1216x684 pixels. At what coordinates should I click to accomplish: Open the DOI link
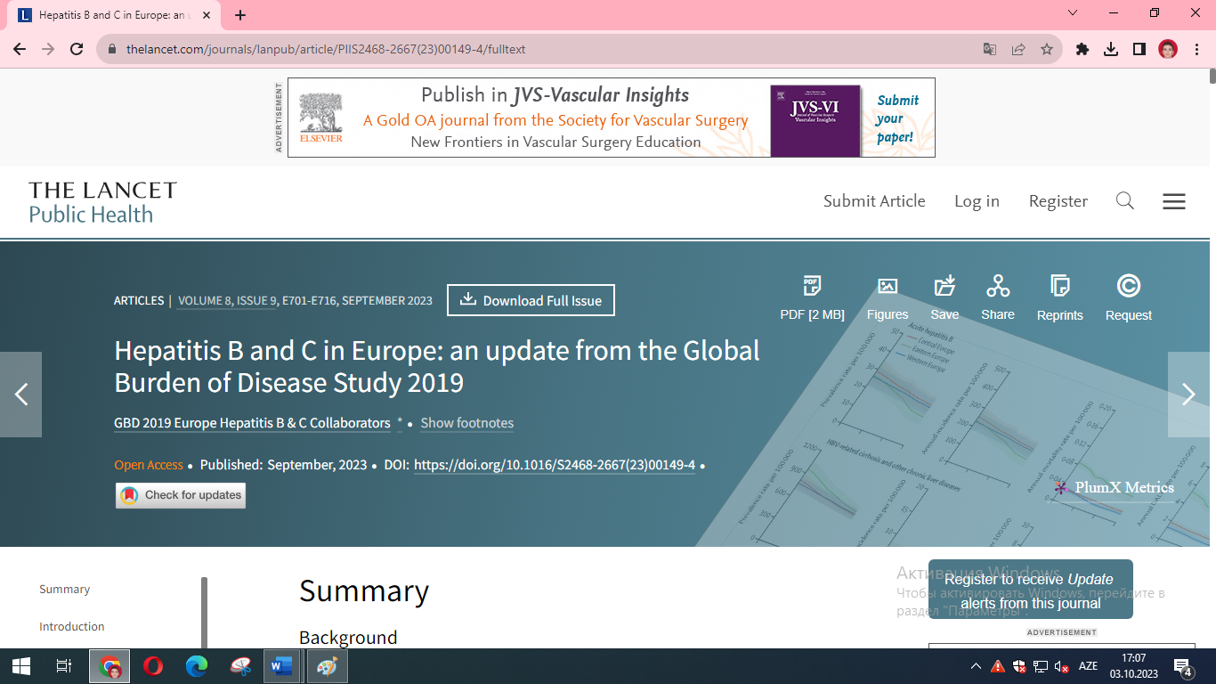click(554, 465)
